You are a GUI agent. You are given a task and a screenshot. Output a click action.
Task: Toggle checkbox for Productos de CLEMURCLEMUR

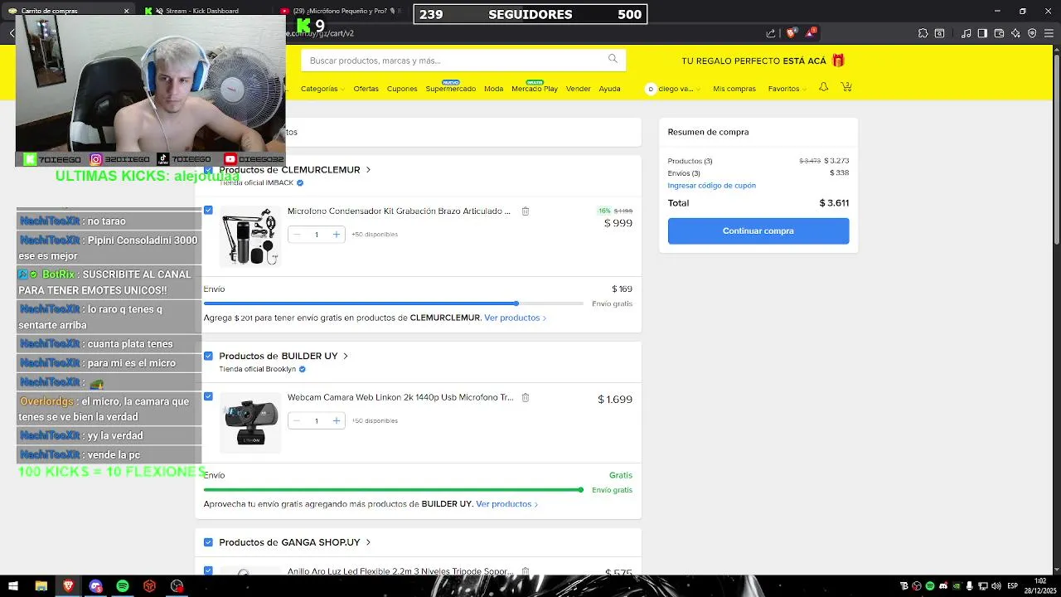208,170
